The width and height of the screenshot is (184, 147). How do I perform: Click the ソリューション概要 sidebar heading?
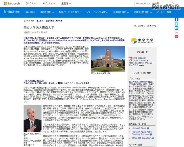(142, 73)
